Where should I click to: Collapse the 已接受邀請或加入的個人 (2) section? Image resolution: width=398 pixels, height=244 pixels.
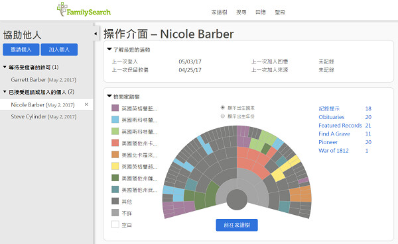pos(5,92)
